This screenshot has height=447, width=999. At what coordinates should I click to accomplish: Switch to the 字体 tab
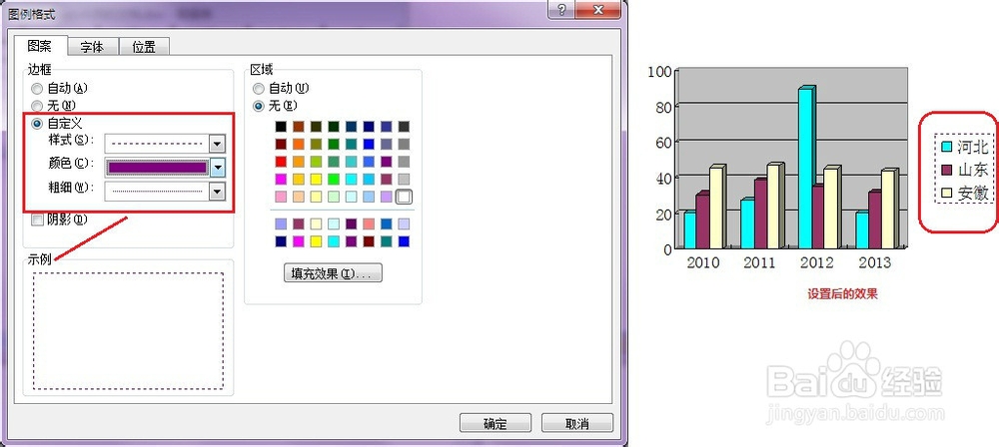[92, 47]
